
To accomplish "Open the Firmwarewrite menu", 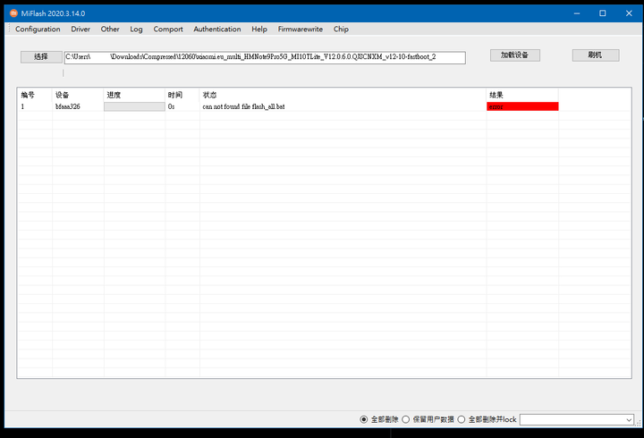I will coord(301,29).
